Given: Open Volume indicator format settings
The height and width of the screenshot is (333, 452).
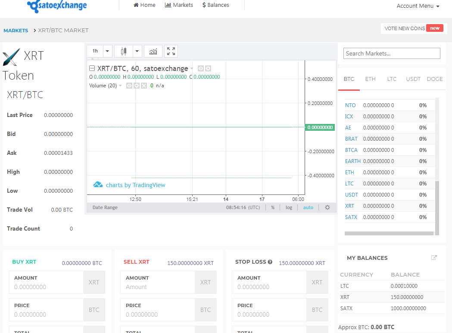Looking at the screenshot, I should pos(137,86).
